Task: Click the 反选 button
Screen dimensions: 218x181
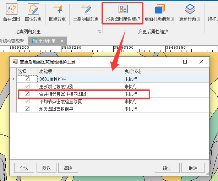Action: tap(46, 168)
